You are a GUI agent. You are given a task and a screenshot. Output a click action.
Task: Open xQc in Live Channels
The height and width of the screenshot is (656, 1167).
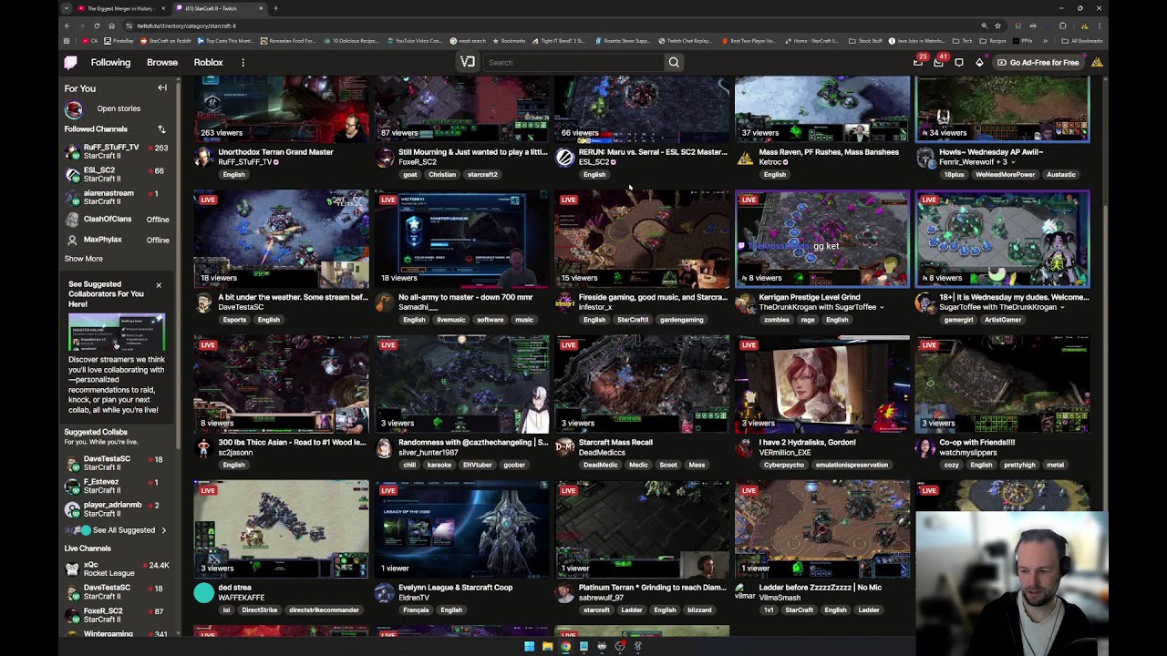tap(116, 569)
